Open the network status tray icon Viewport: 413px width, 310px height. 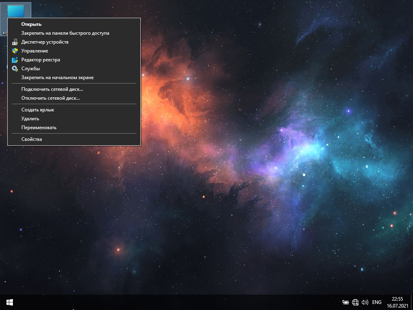355,302
